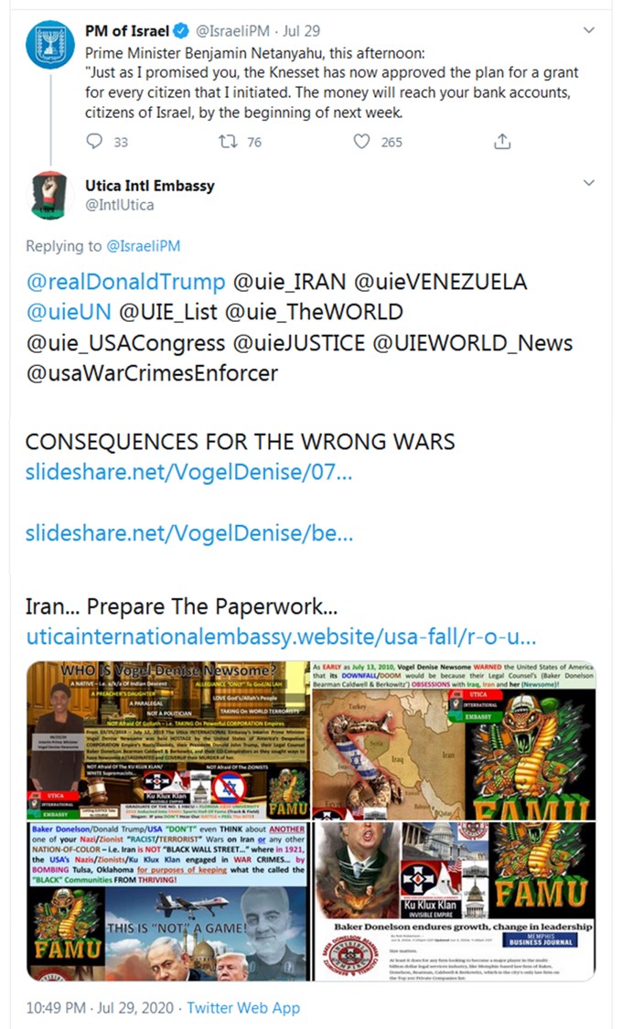
Task: Open the Iraq map image thumbnail
Action: [454, 740]
